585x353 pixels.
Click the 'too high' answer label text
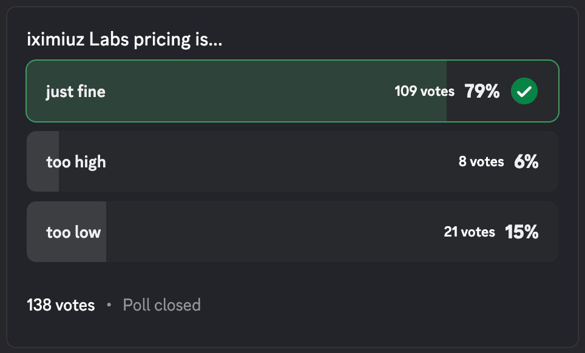[x=76, y=162]
